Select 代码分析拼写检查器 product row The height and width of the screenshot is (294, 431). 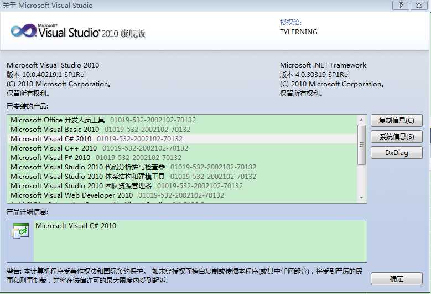[x=182, y=167]
